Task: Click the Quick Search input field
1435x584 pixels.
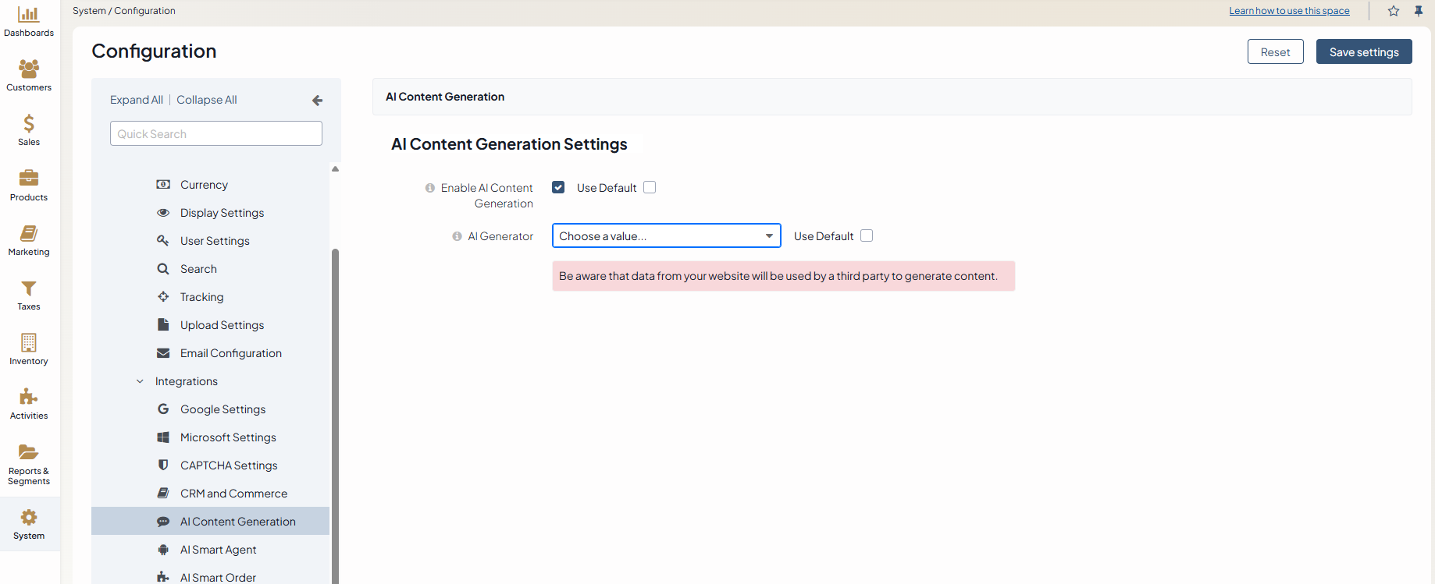Action: tap(216, 133)
